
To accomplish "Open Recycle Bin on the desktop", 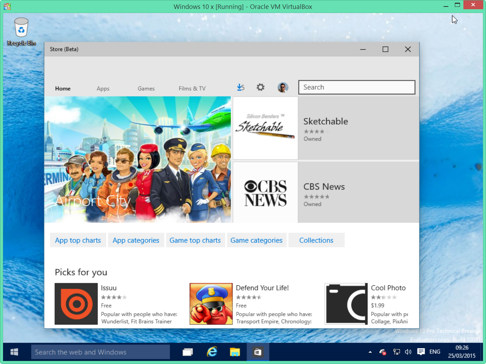I will [21, 32].
